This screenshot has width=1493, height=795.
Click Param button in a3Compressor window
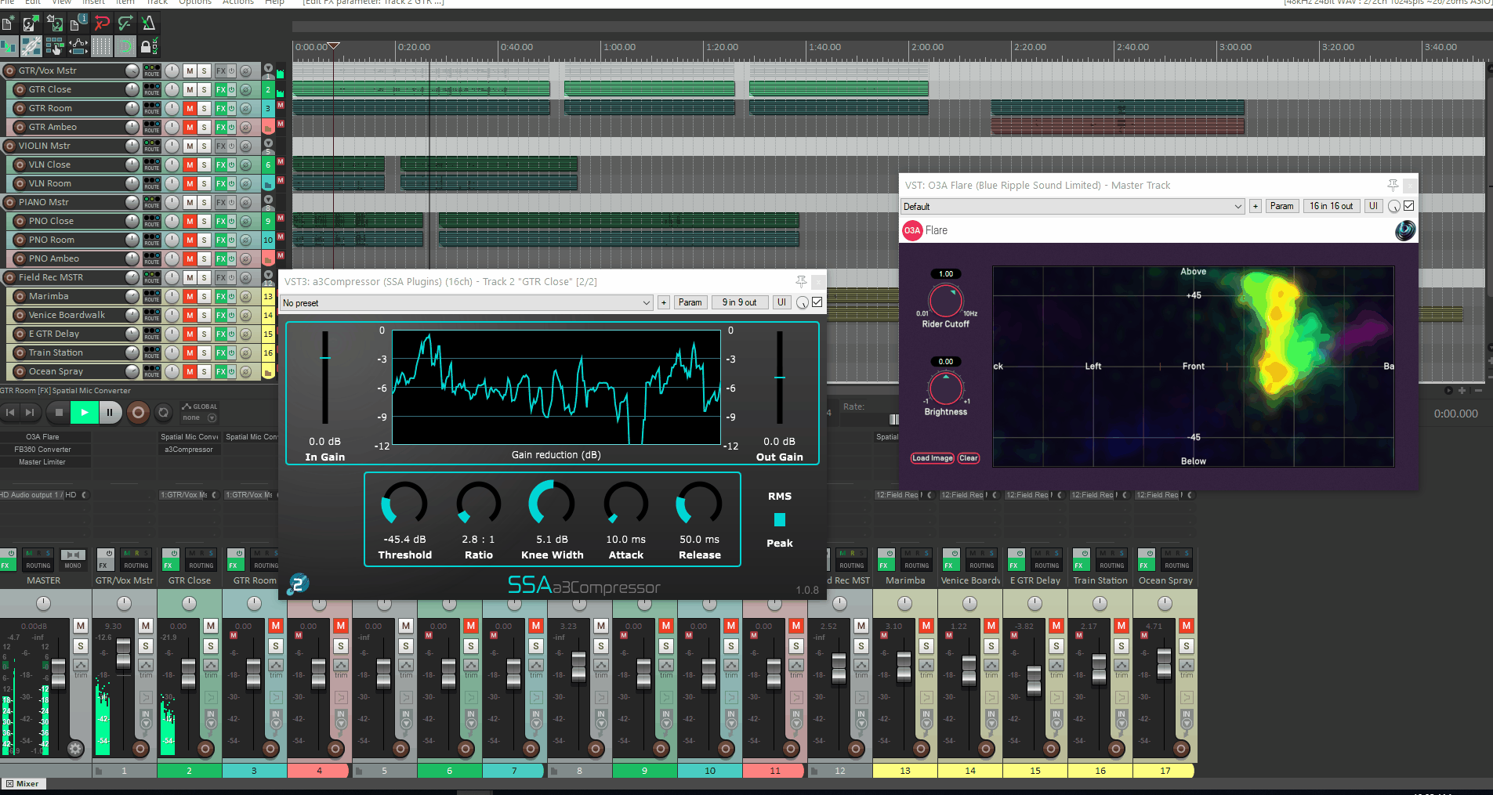point(690,302)
